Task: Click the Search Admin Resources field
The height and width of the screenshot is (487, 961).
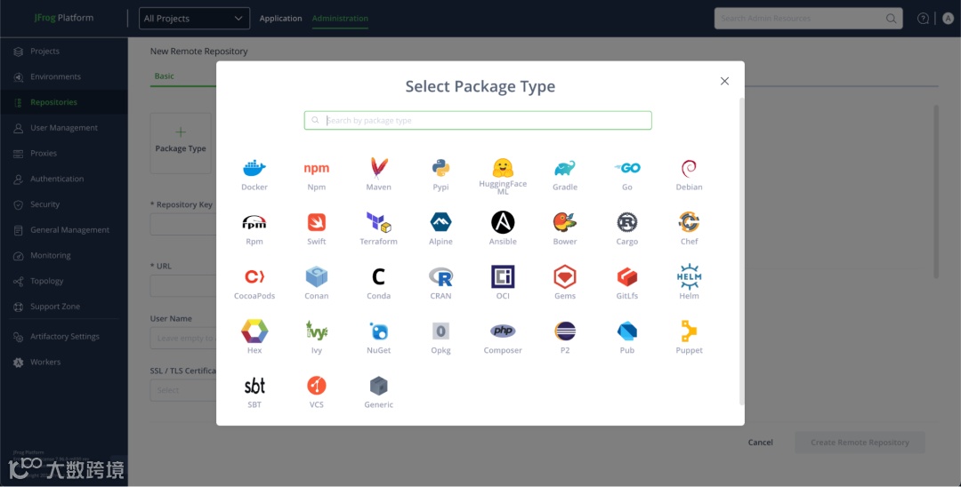Action: pyautogui.click(x=808, y=19)
